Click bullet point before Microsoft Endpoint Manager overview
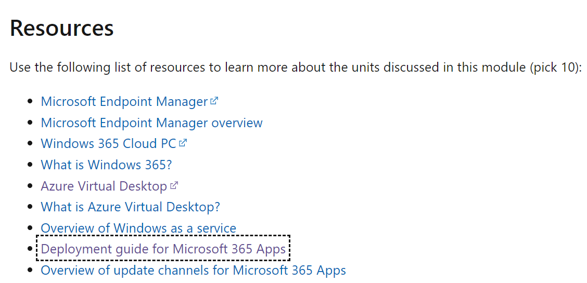The image size is (587, 283). coord(30,124)
